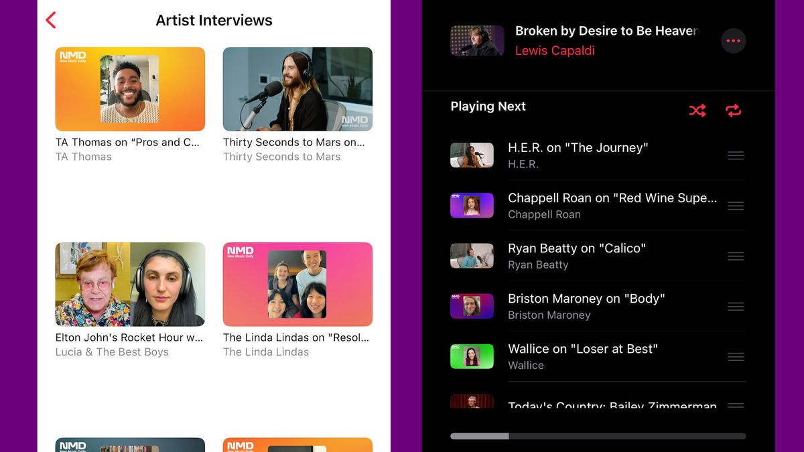Click the scrollbar below the queue
Screen dimensions: 804x452
pos(598,436)
